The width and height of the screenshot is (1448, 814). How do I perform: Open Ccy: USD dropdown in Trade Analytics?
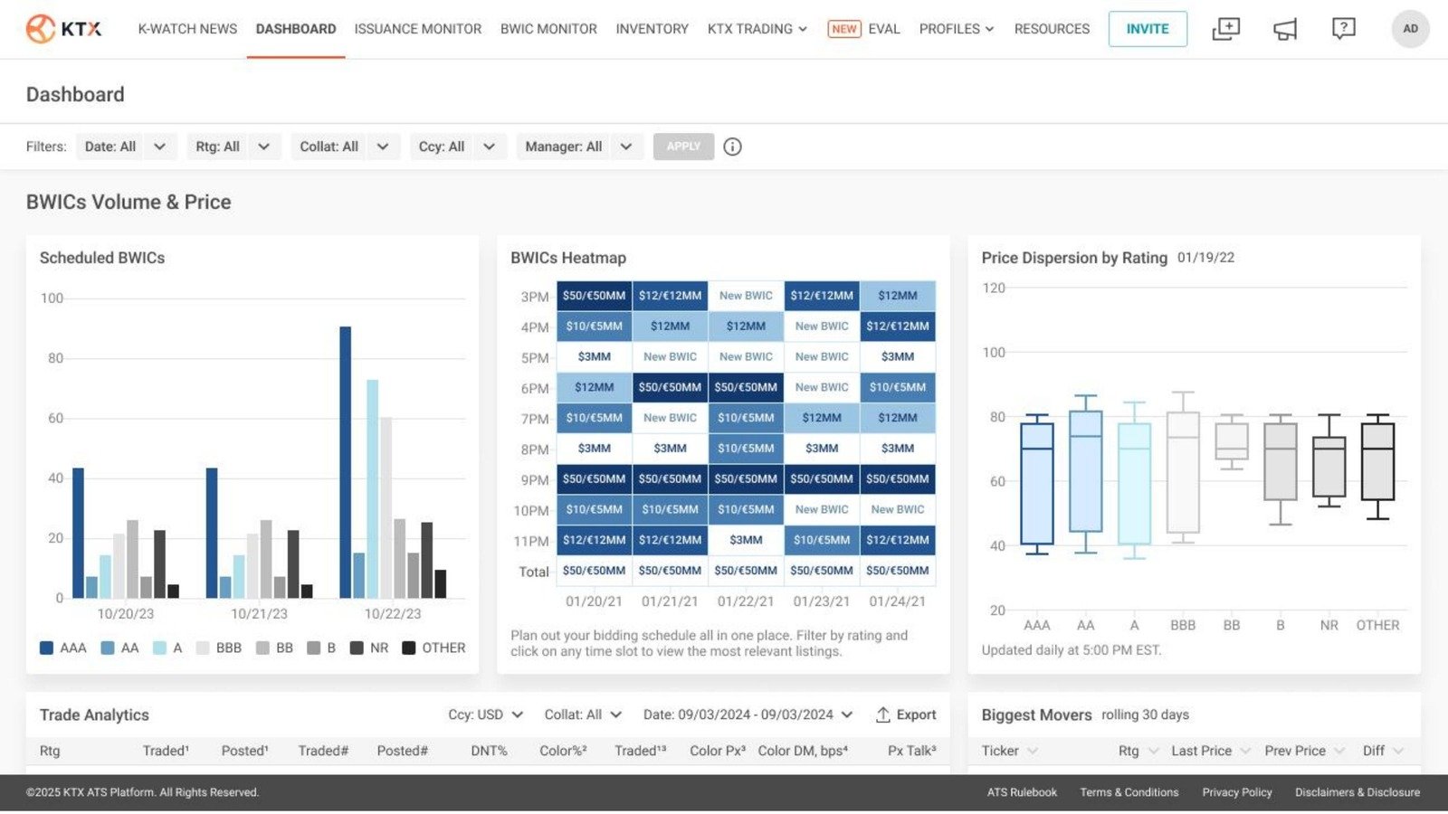[x=486, y=715]
